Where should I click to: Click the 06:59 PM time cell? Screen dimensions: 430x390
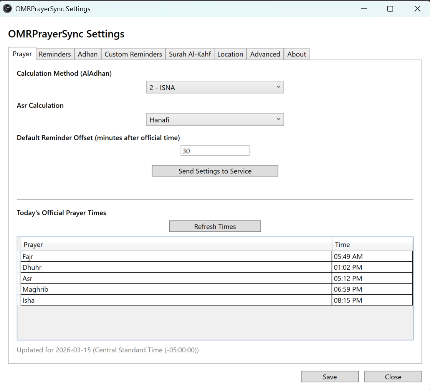pos(372,289)
